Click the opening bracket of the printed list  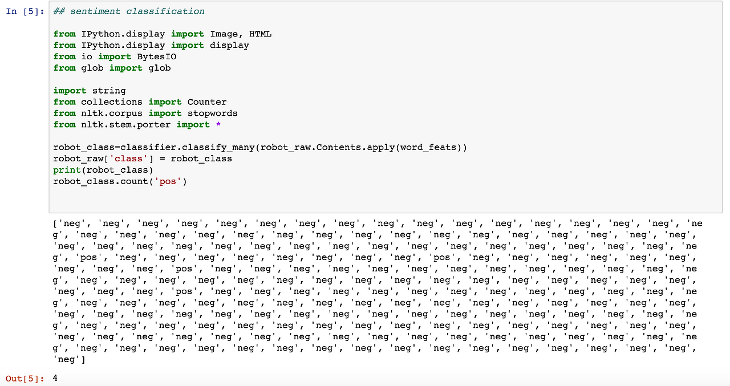coord(55,224)
